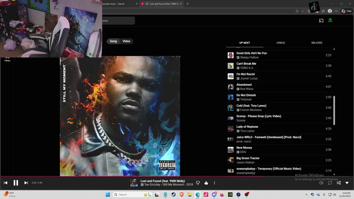Click the Lost and Found thumbnail in player bar
Screen dimensions: 354x199
click(x=134, y=183)
